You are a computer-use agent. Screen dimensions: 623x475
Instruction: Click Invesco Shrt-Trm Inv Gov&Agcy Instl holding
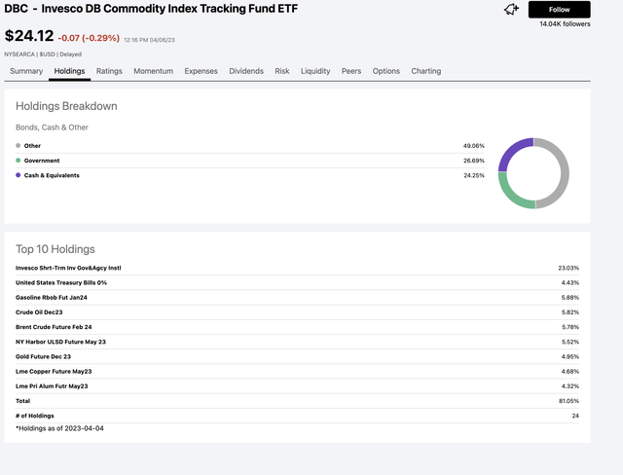pyautogui.click(x=68, y=268)
